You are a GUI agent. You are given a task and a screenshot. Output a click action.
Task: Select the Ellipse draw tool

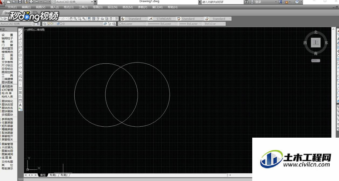pyautogui.click(x=20, y=68)
